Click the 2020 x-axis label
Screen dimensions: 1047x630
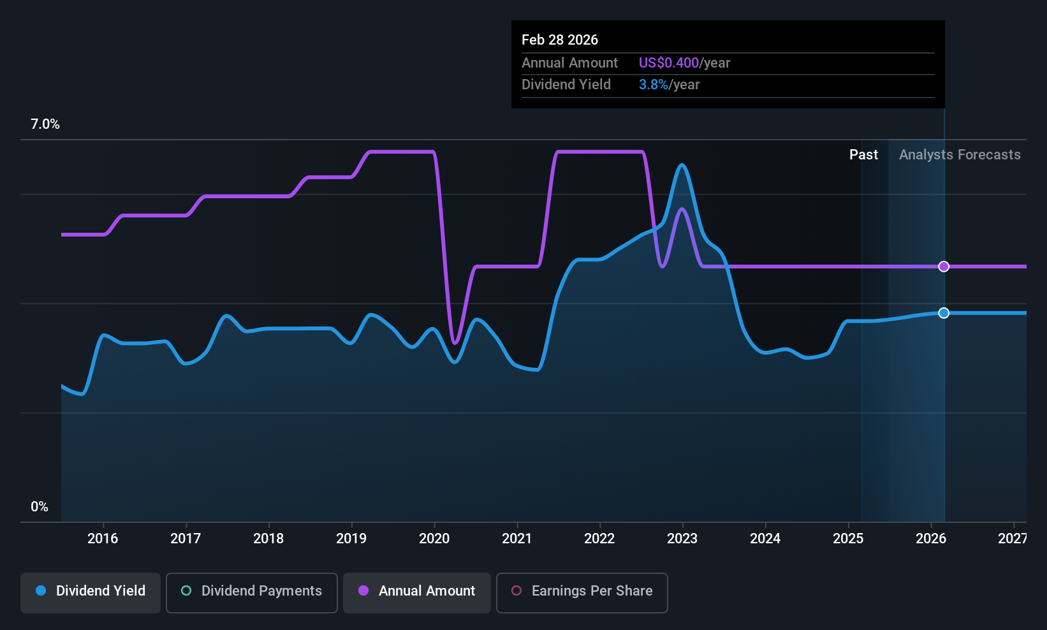pyautogui.click(x=434, y=539)
